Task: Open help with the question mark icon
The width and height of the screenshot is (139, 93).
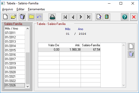Action: pyautogui.click(x=125, y=17)
